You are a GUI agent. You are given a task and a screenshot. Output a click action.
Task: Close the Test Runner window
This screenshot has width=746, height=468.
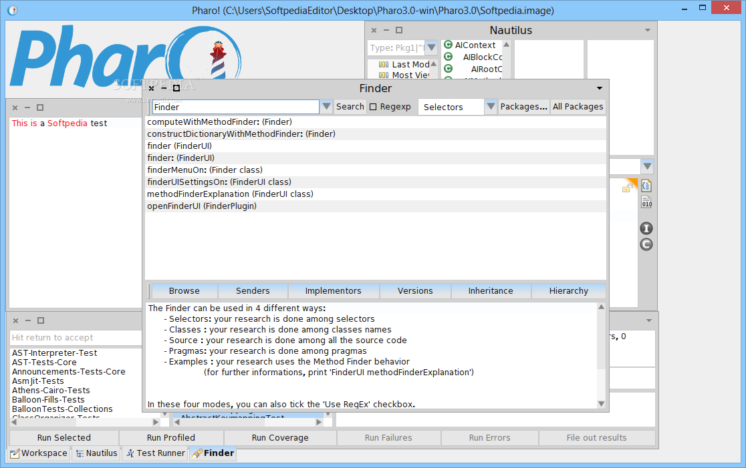[15, 320]
